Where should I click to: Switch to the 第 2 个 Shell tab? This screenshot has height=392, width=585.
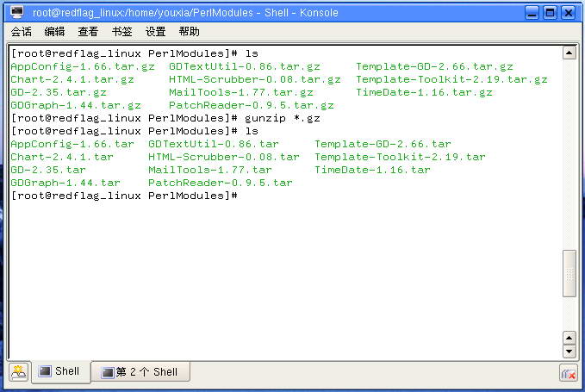tap(140, 372)
